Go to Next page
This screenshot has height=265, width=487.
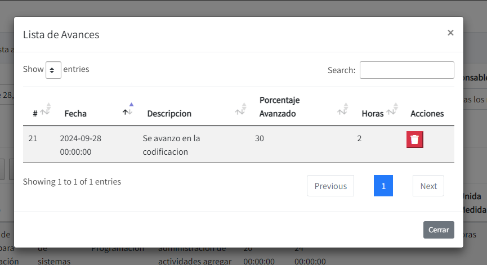[x=428, y=186]
